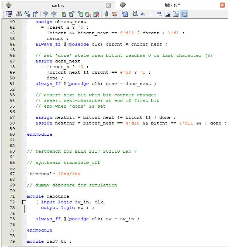
Task: Click 'sw = sw_in' on line 75
Action: (x=120, y=219)
